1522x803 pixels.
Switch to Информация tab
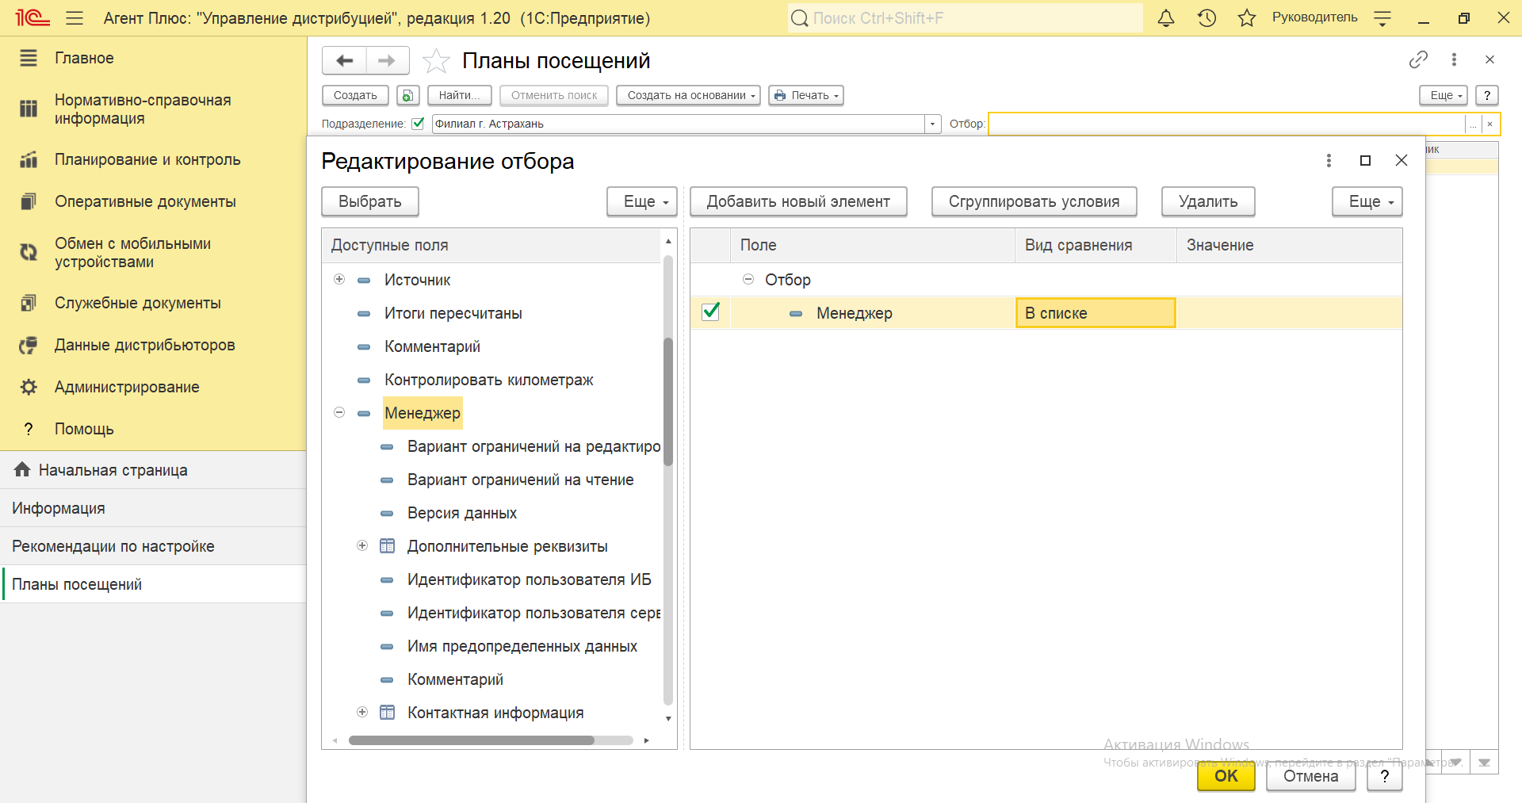pos(154,508)
